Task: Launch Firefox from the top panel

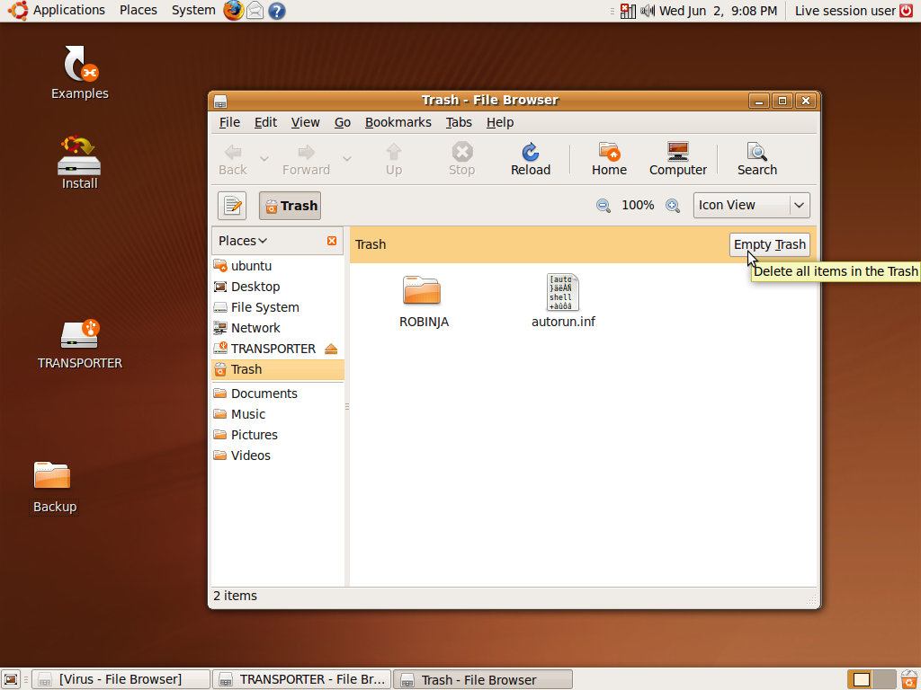Action: click(x=234, y=11)
